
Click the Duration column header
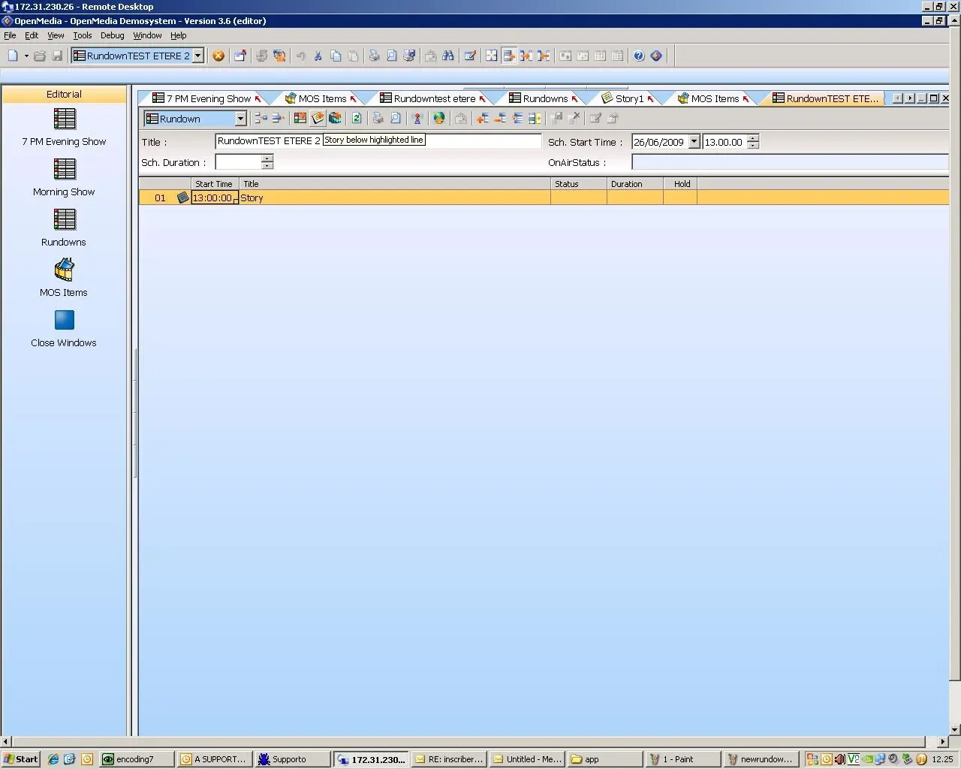(634, 184)
